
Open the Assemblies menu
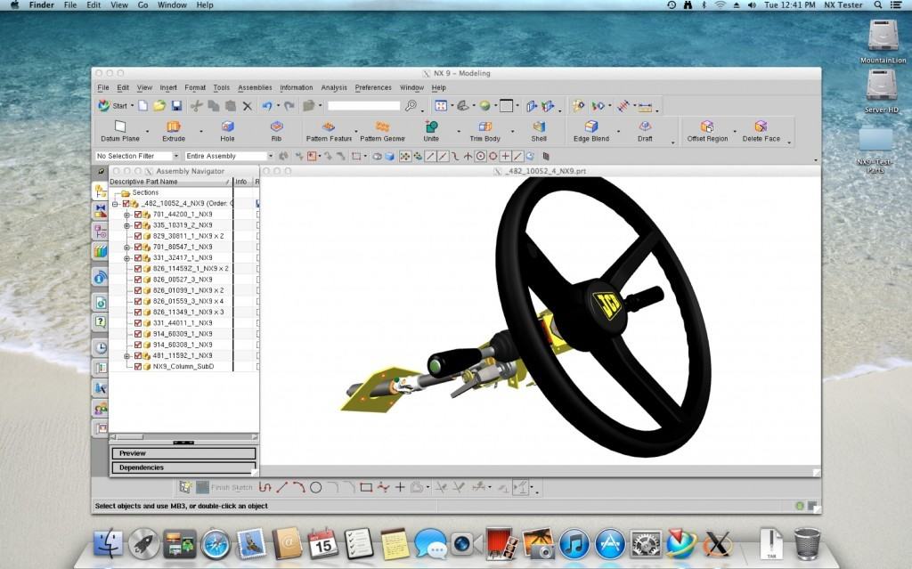tap(255, 88)
